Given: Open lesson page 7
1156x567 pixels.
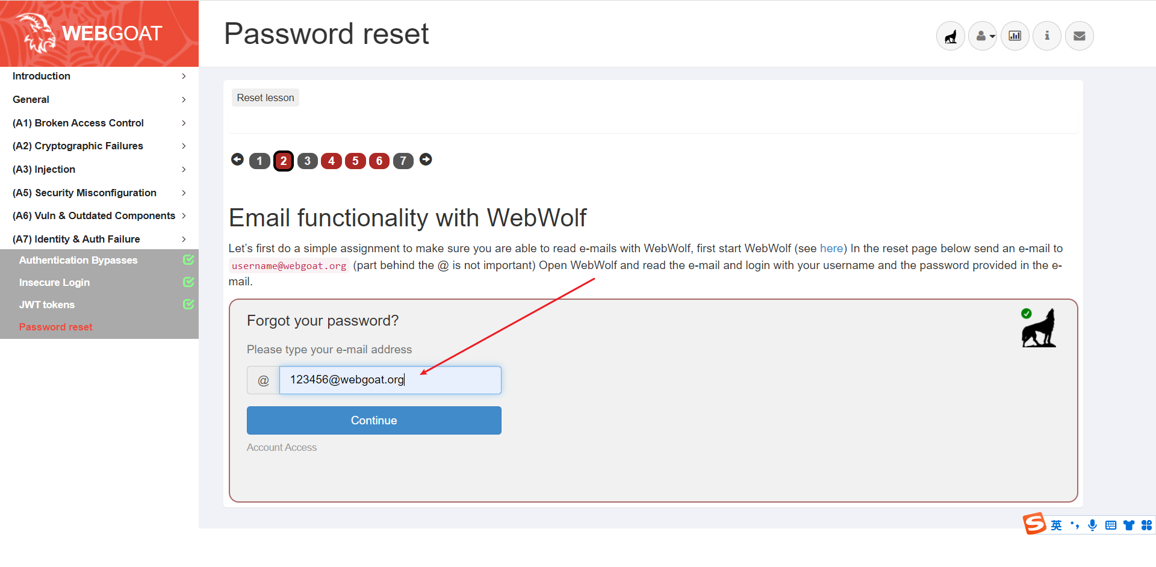Looking at the screenshot, I should 403,161.
